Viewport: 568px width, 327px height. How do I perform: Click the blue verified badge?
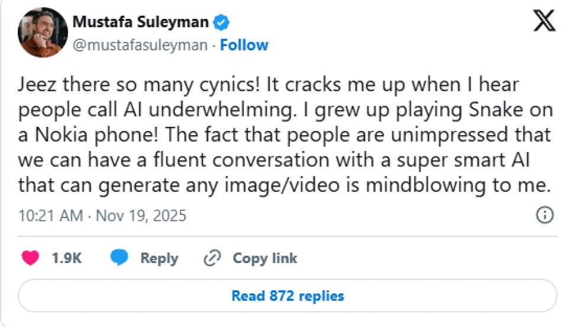[x=222, y=23]
